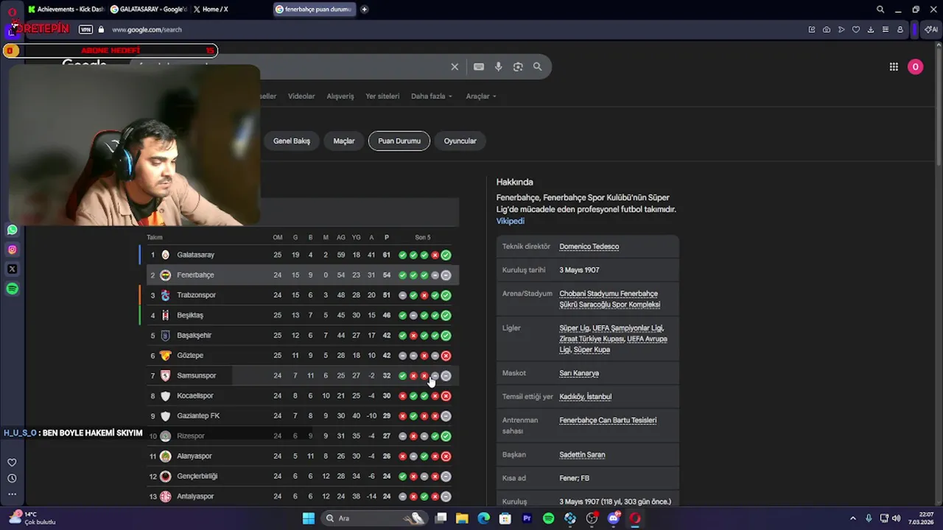
Task: Switch to the GALATASARAY Google tab
Action: coord(148,10)
